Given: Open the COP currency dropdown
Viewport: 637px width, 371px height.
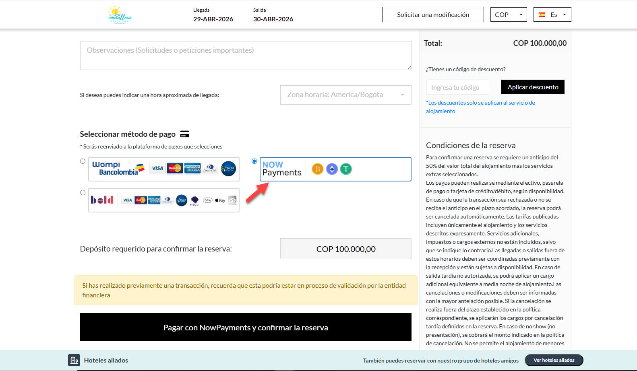Looking at the screenshot, I should point(508,14).
